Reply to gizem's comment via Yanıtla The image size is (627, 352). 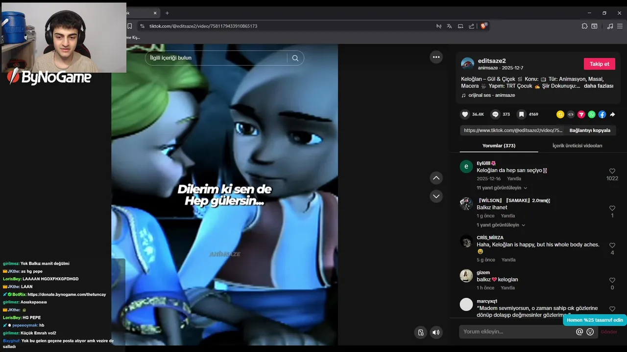point(507,288)
